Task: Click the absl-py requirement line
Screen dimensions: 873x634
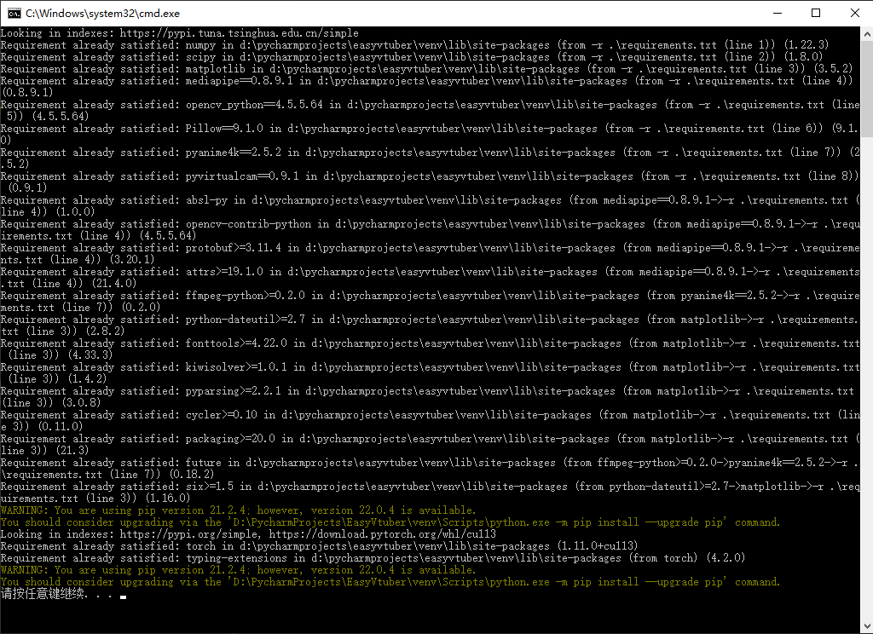Action: [x=430, y=206]
